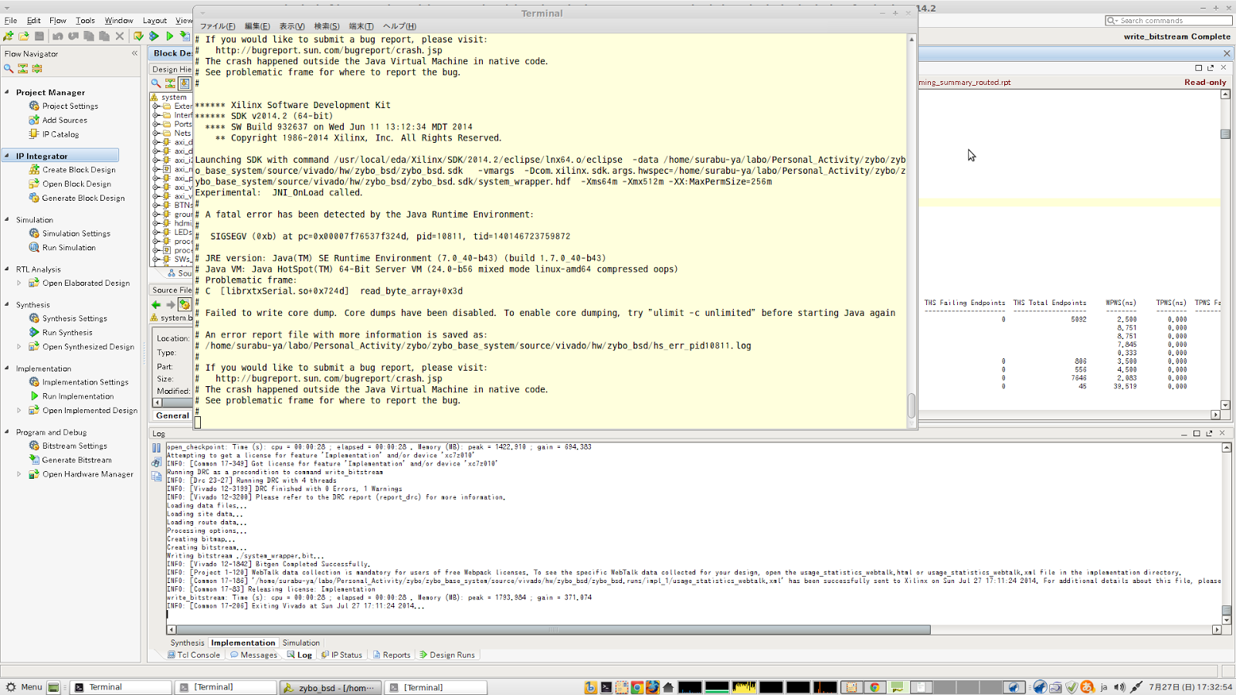Click the Project Settings gear icon

(34, 106)
